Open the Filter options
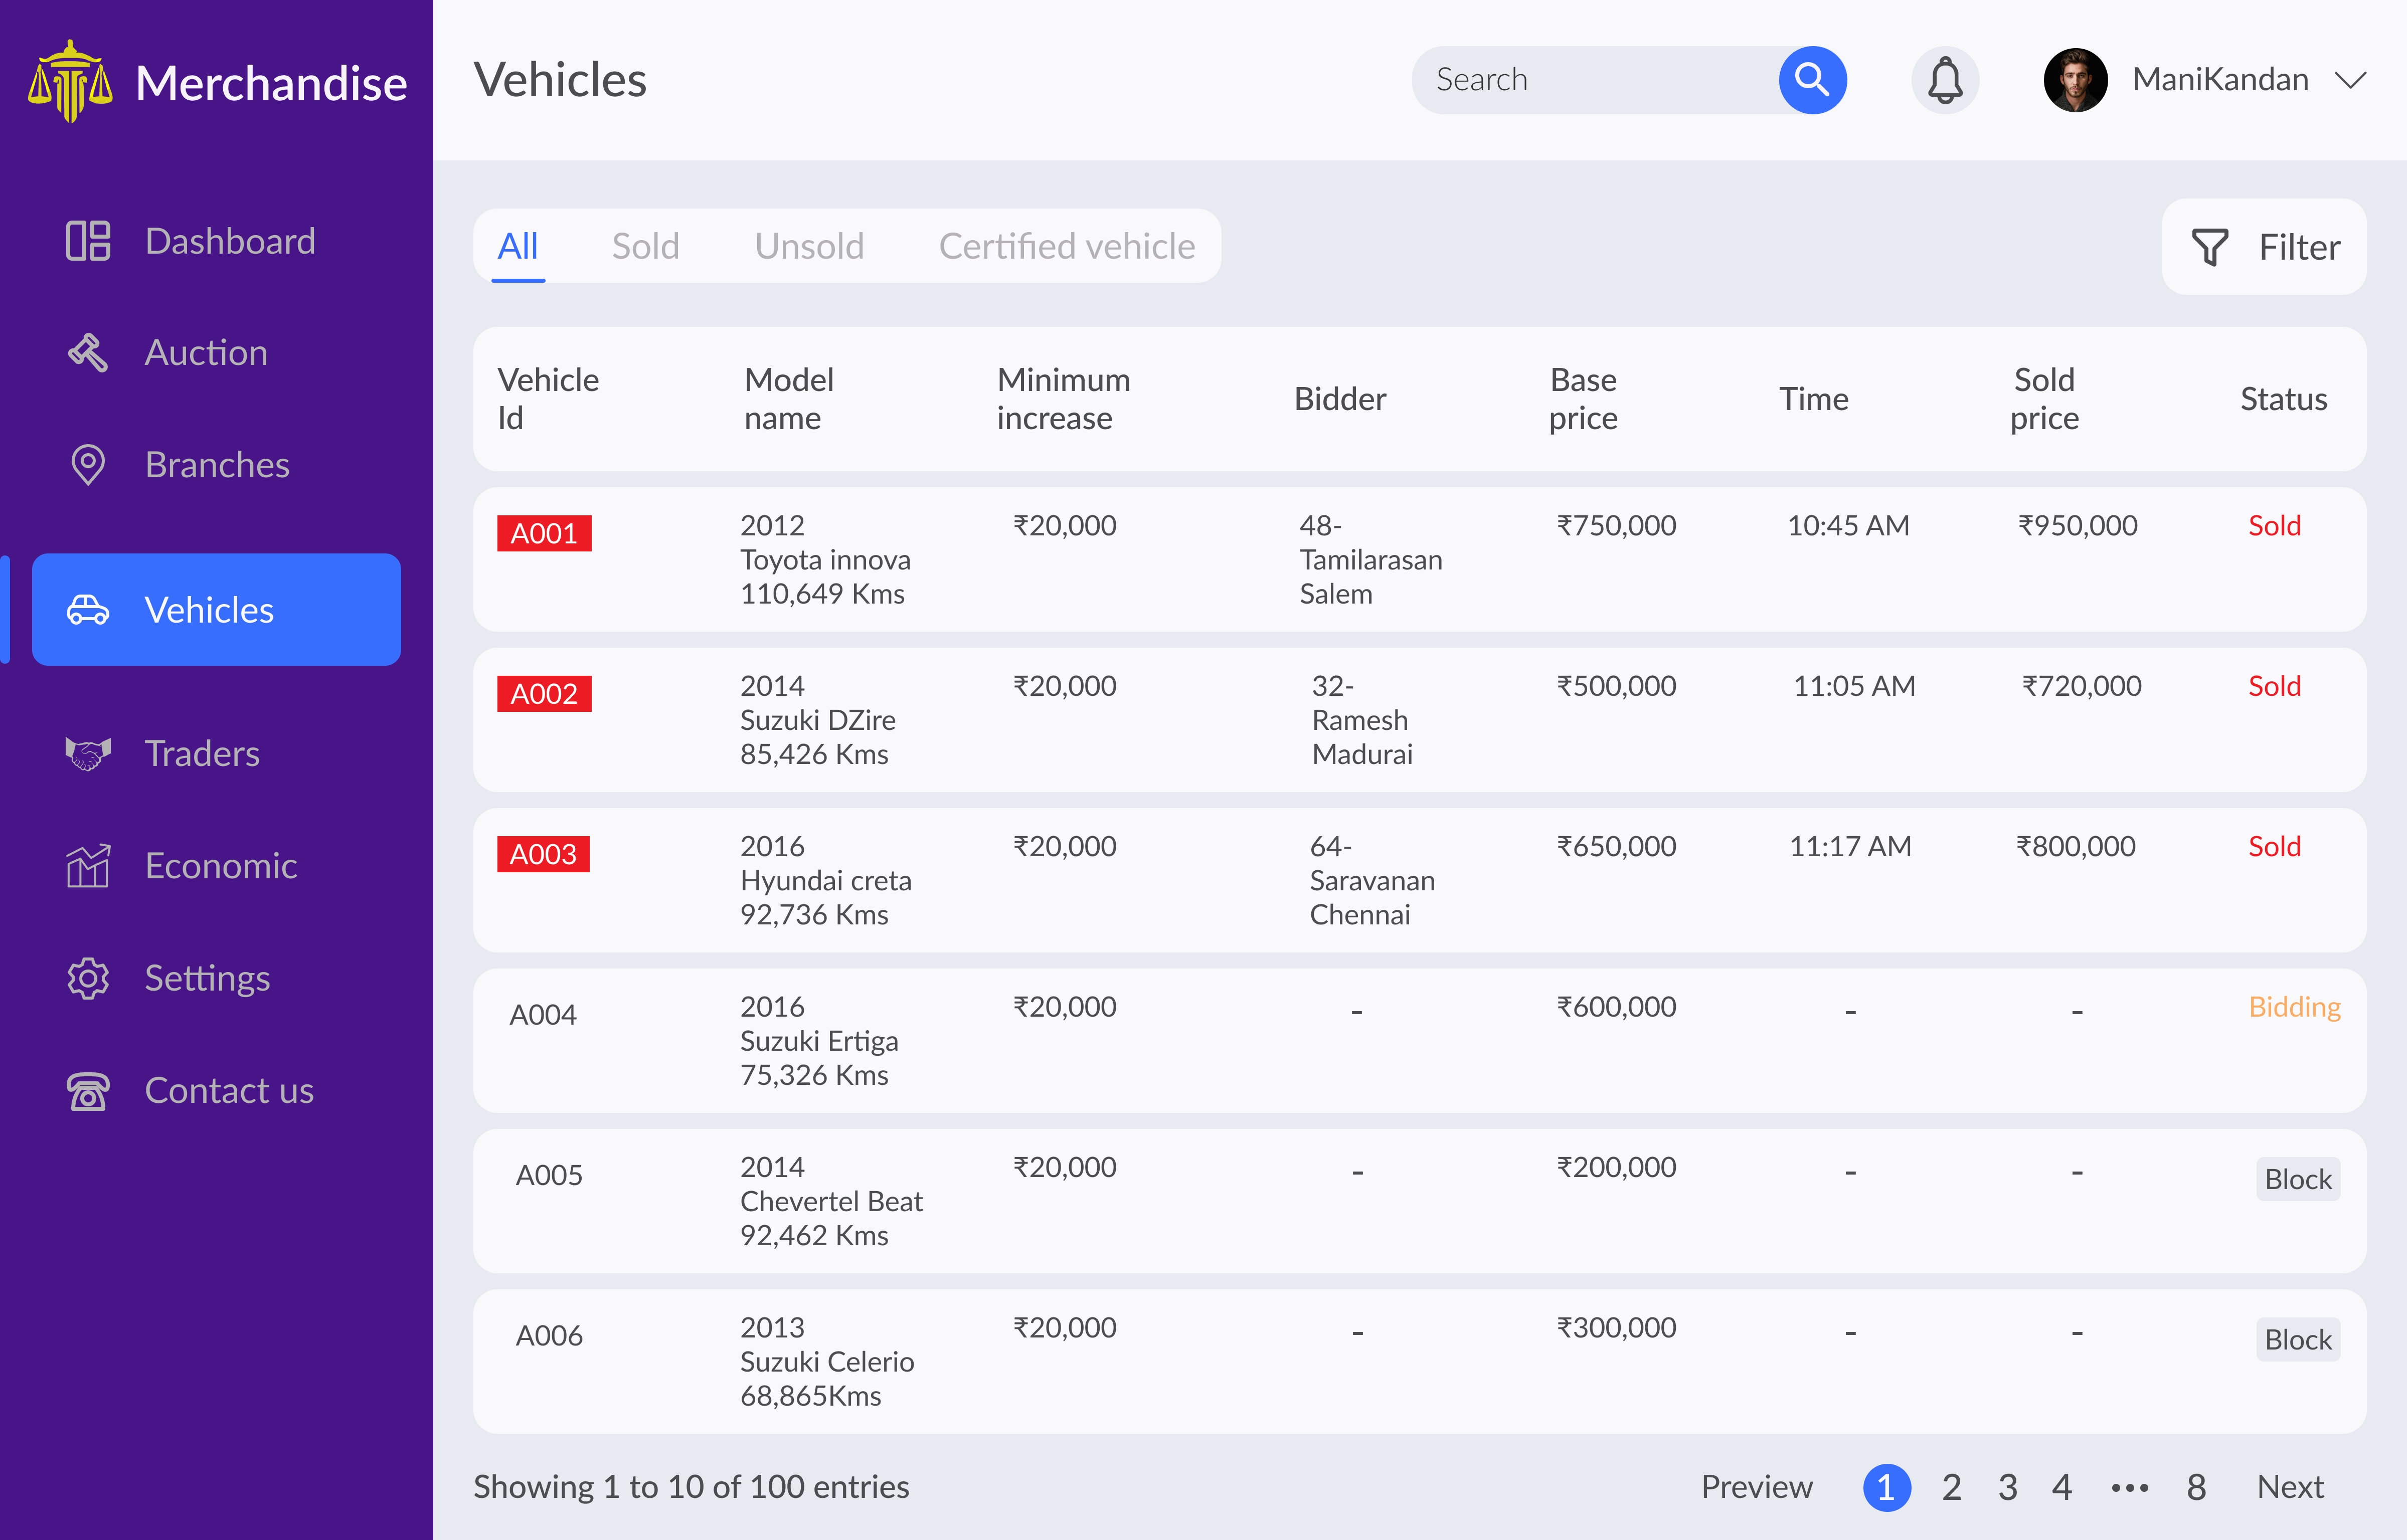2407x1540 pixels. pos(2264,247)
